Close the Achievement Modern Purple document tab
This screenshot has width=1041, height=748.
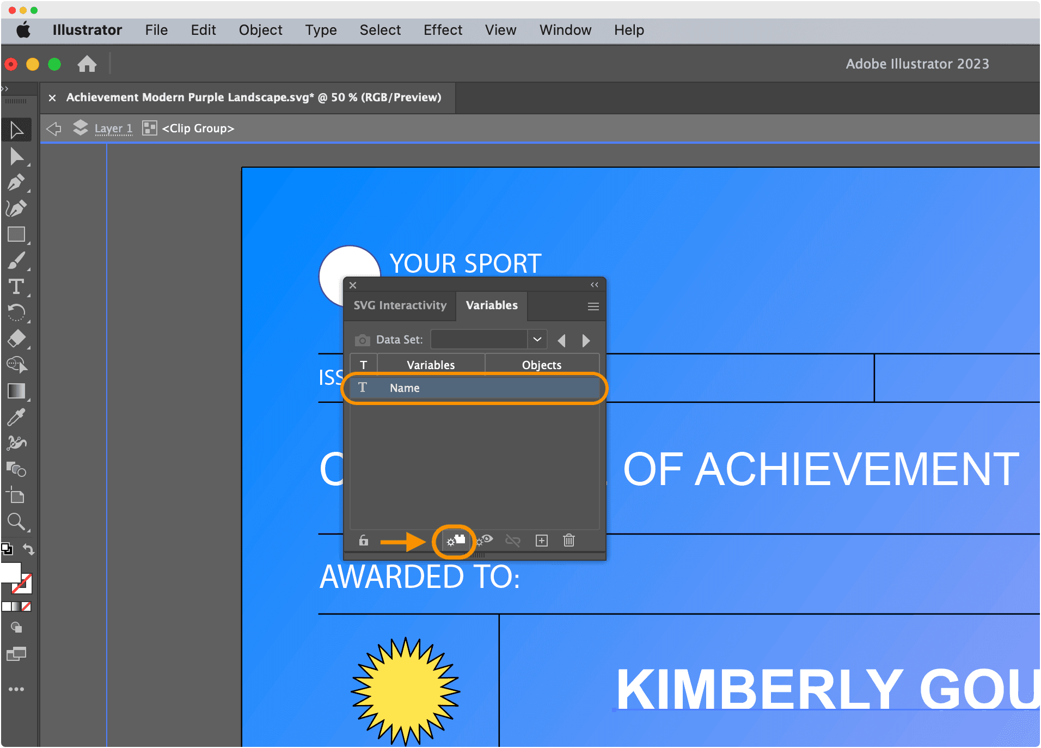coord(52,98)
